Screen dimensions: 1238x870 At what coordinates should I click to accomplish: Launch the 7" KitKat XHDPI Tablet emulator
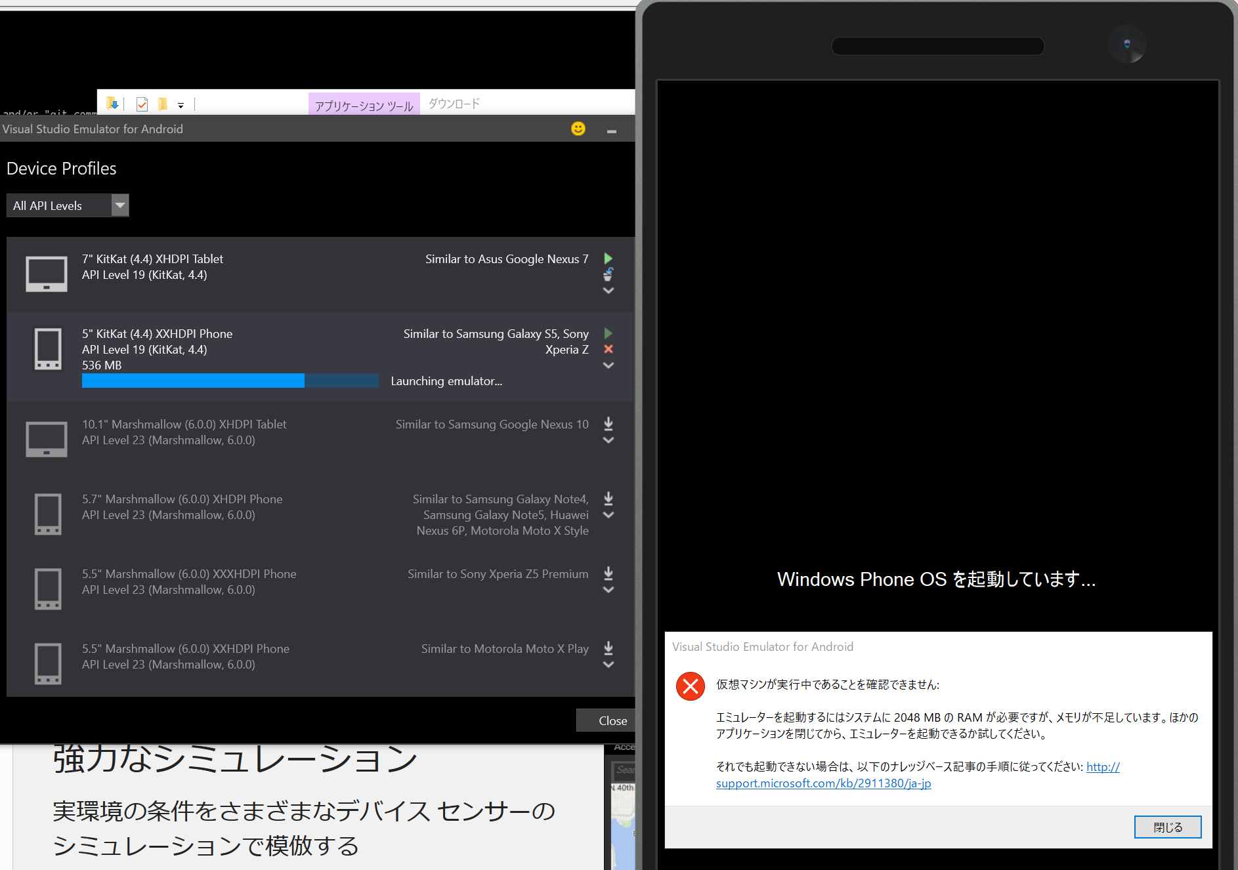coord(608,259)
